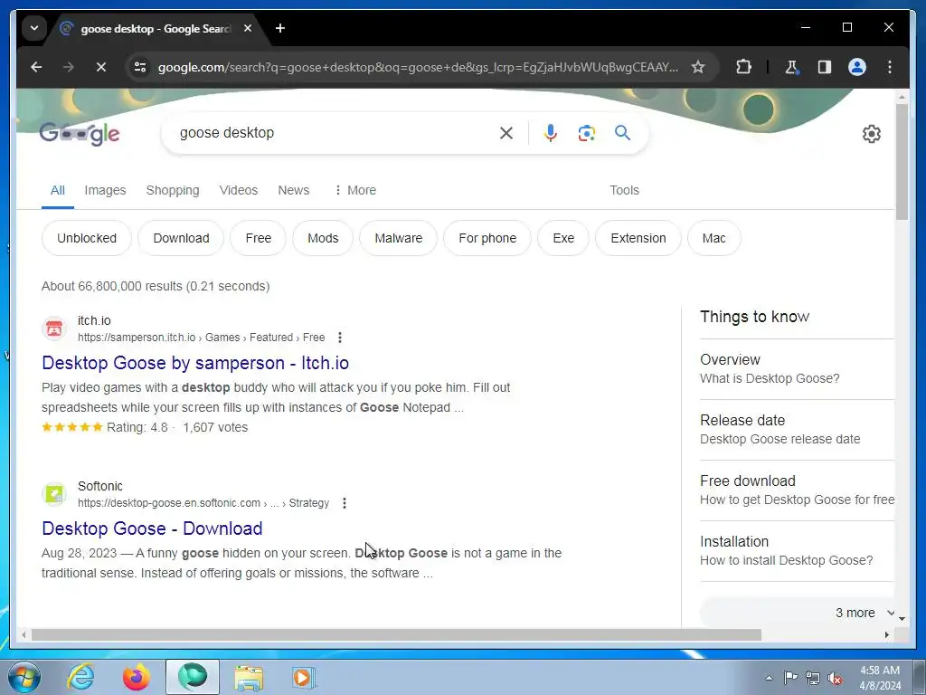Apply the Download filter chip
The height and width of the screenshot is (695, 926).
[181, 238]
